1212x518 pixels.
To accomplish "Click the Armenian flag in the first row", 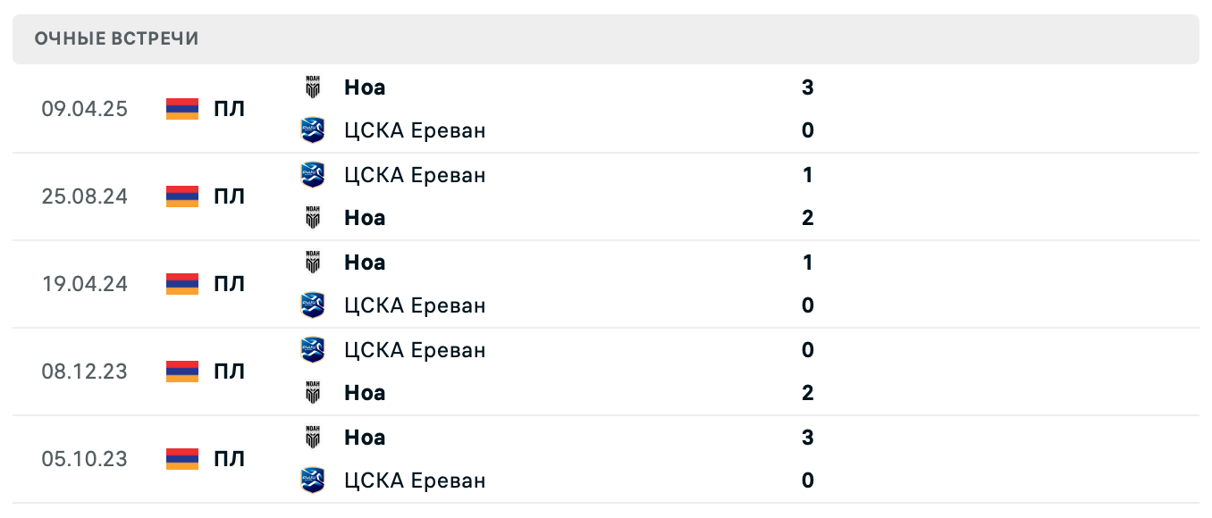I will (181, 109).
